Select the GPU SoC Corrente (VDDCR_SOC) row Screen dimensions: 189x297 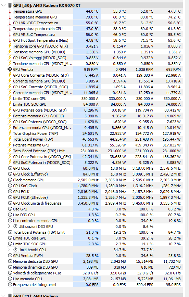click(x=95, y=87)
